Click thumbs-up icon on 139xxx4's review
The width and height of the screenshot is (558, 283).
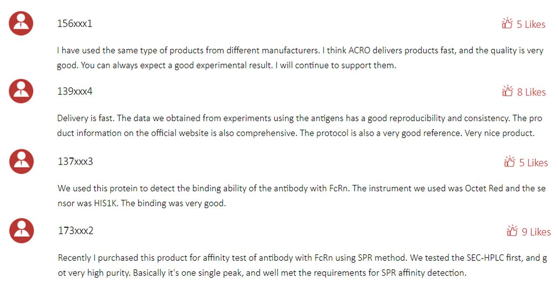(x=507, y=91)
